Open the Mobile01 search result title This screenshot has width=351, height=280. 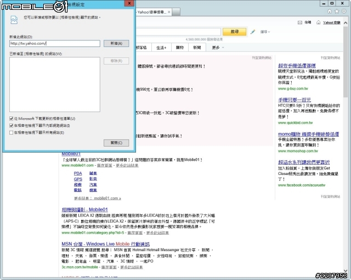71,154
